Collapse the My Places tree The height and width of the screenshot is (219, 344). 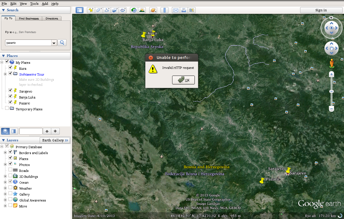pyautogui.click(x=2, y=62)
